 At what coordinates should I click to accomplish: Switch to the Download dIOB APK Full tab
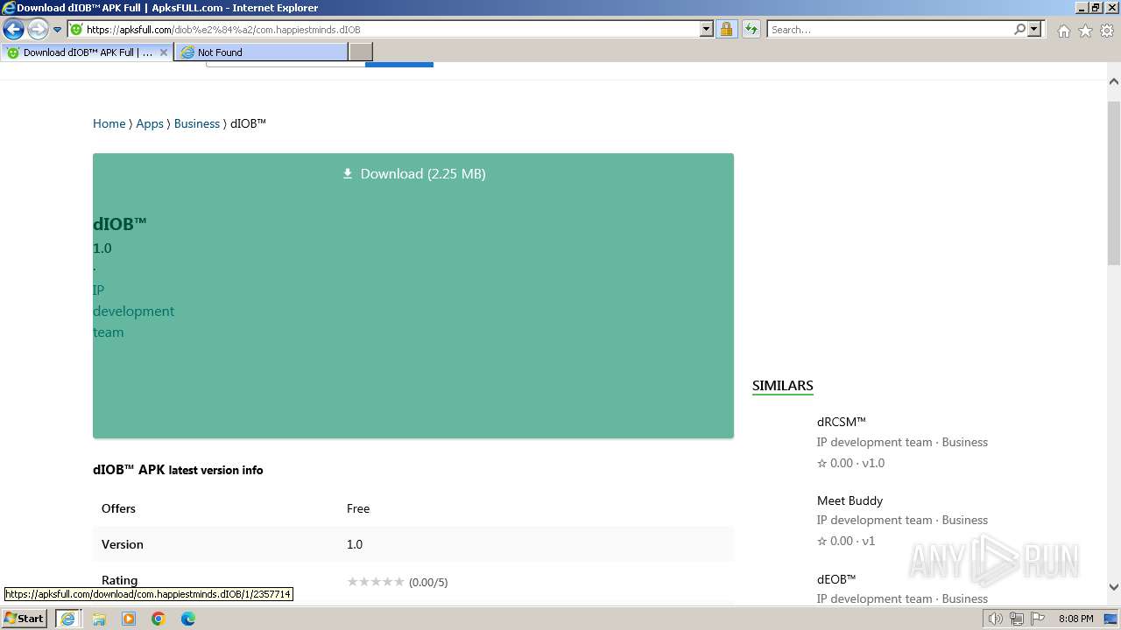coord(87,52)
